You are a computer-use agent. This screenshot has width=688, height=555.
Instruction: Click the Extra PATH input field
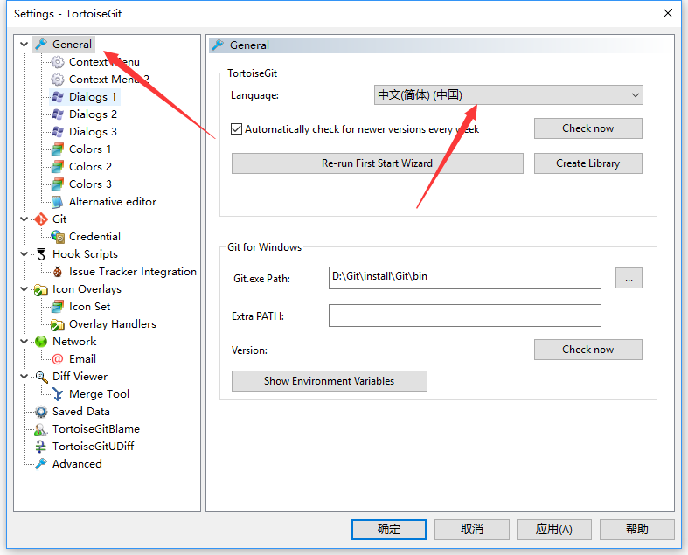pyautogui.click(x=464, y=316)
